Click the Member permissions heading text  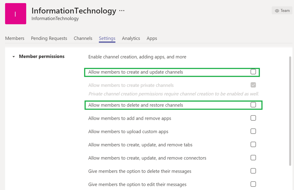pos(42,56)
